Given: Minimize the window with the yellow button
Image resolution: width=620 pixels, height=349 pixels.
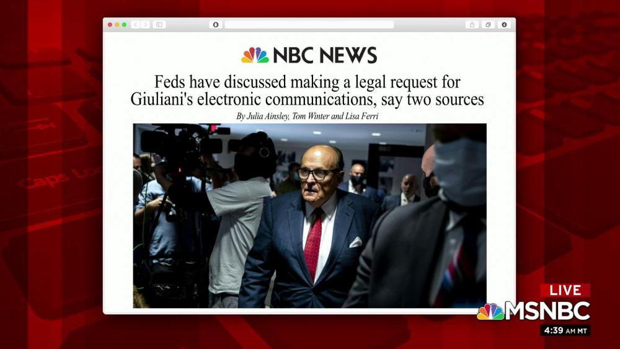Looking at the screenshot, I should tap(117, 25).
